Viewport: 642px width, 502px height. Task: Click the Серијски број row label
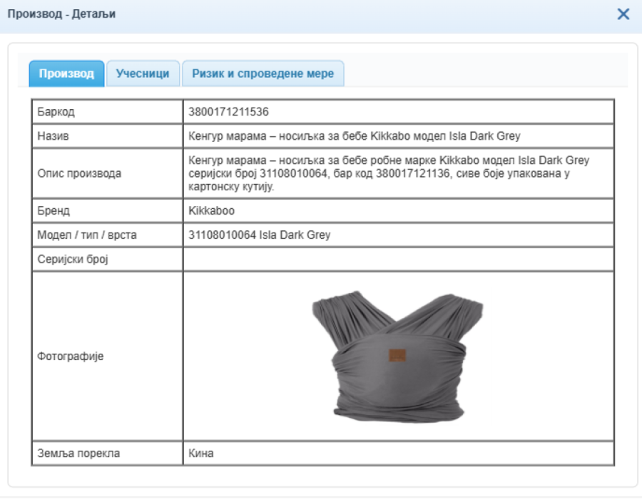point(71,260)
